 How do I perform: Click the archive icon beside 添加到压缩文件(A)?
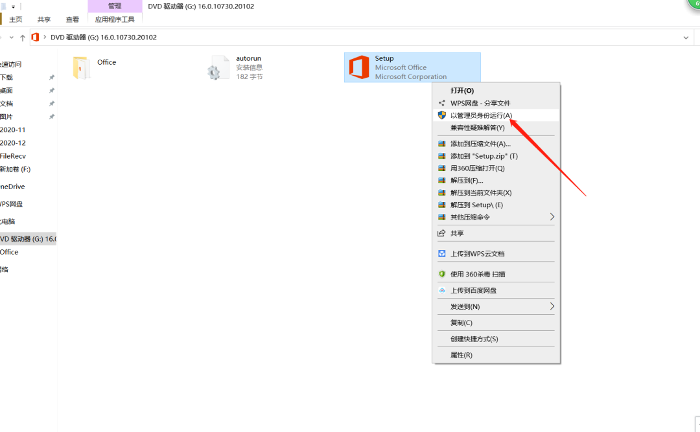click(x=442, y=144)
